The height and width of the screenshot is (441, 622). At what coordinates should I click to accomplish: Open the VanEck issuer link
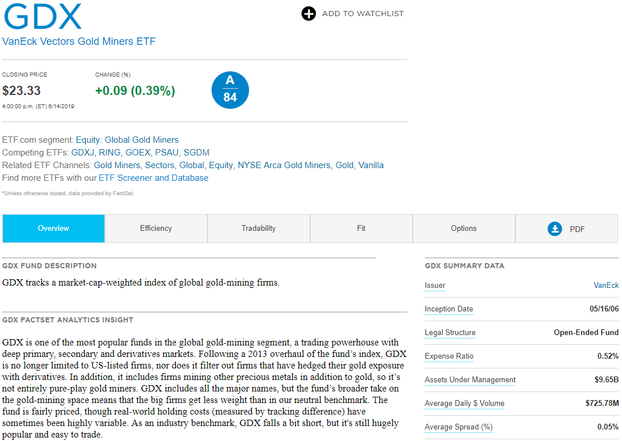[606, 286]
